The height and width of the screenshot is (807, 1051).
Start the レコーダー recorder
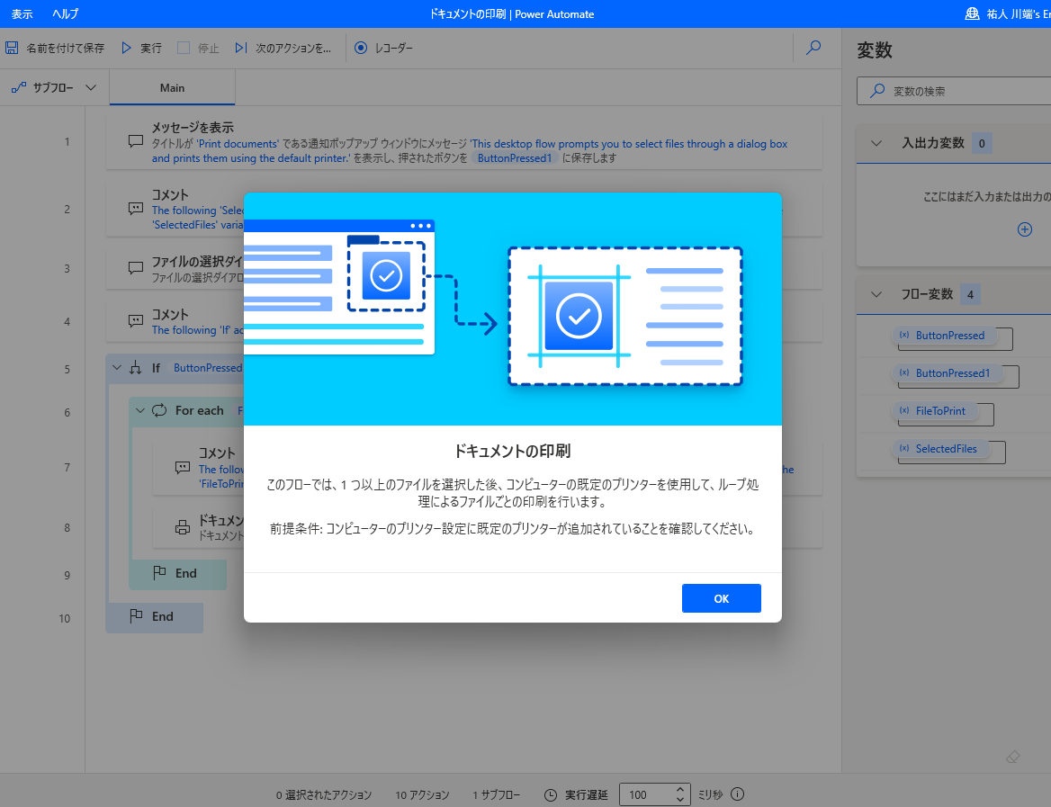click(x=383, y=48)
